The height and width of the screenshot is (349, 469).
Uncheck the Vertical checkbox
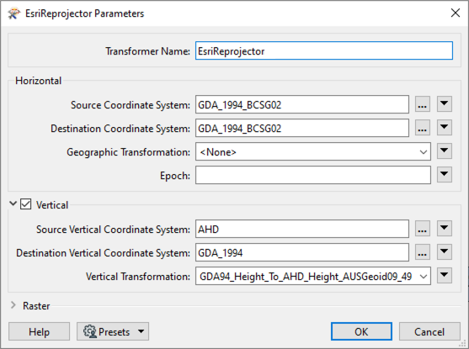26,204
